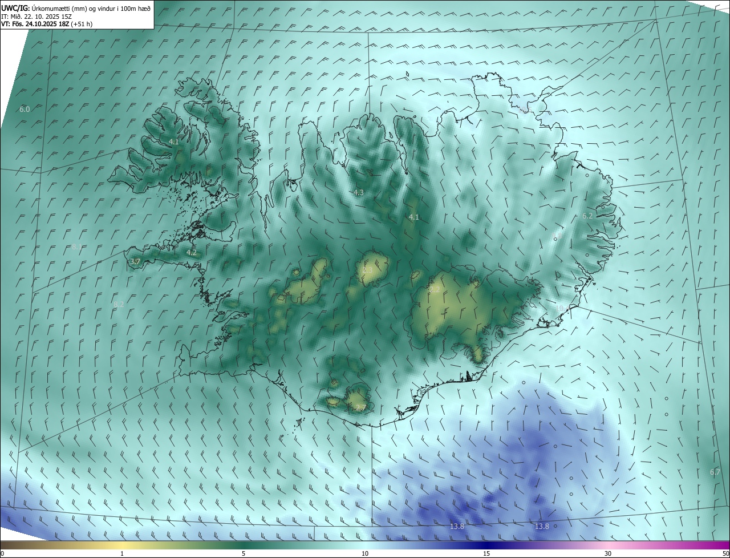Select the 3.7 value on the Snæfellsnes tip

(x=135, y=261)
